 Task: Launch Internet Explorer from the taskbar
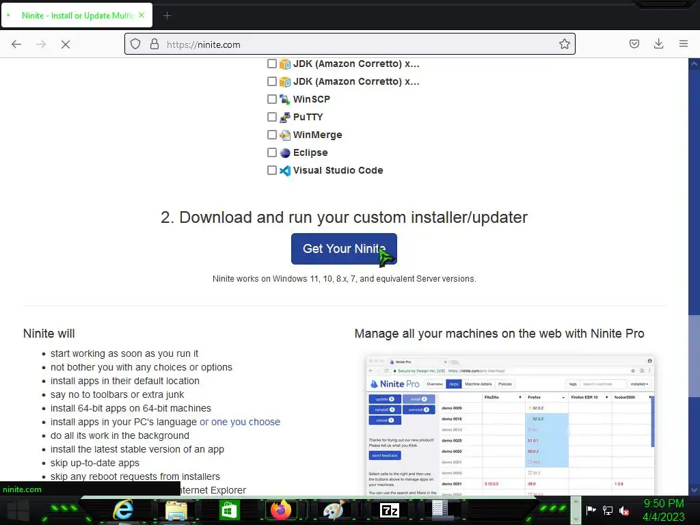[123, 510]
